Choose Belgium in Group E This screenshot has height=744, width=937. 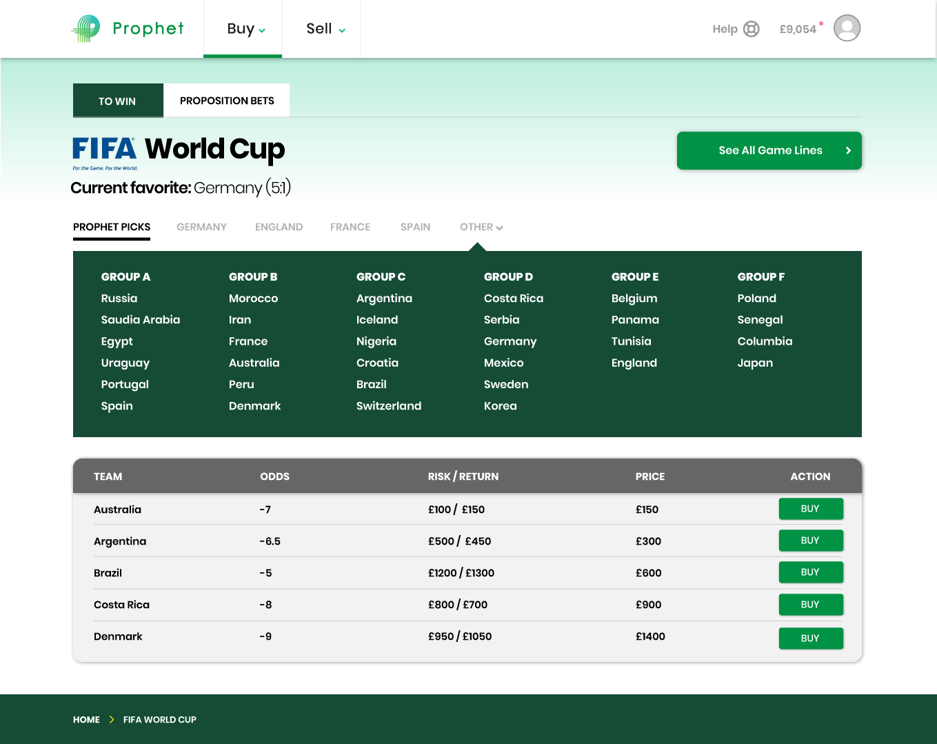pyautogui.click(x=634, y=299)
